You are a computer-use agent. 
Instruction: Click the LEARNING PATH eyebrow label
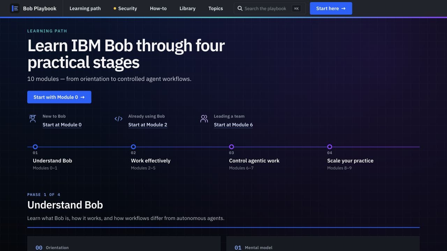(47, 31)
